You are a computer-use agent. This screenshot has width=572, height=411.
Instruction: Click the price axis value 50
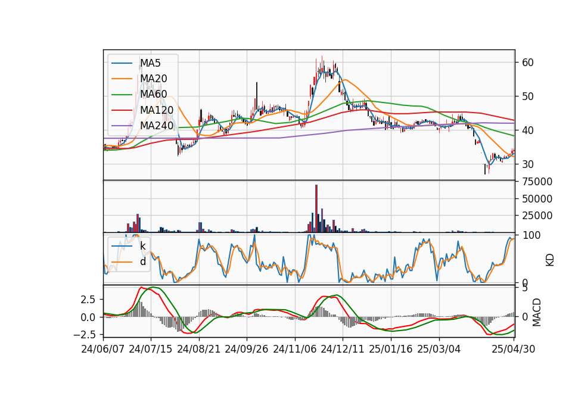point(528,96)
